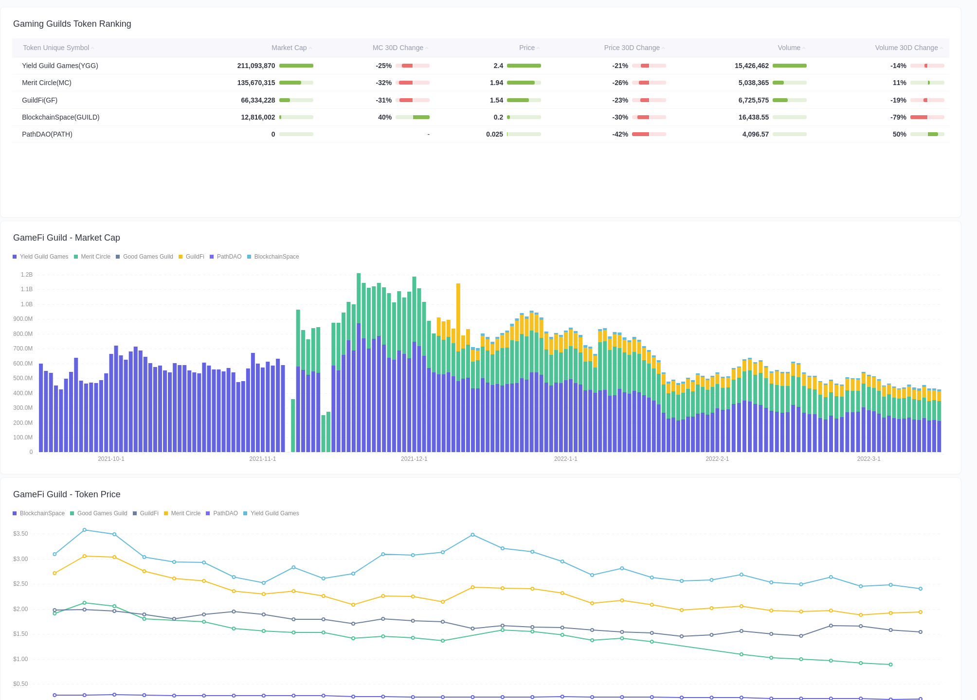Viewport: 977px width, 700px height.
Task: Sort by MC 30D Change column
Action: [x=397, y=48]
